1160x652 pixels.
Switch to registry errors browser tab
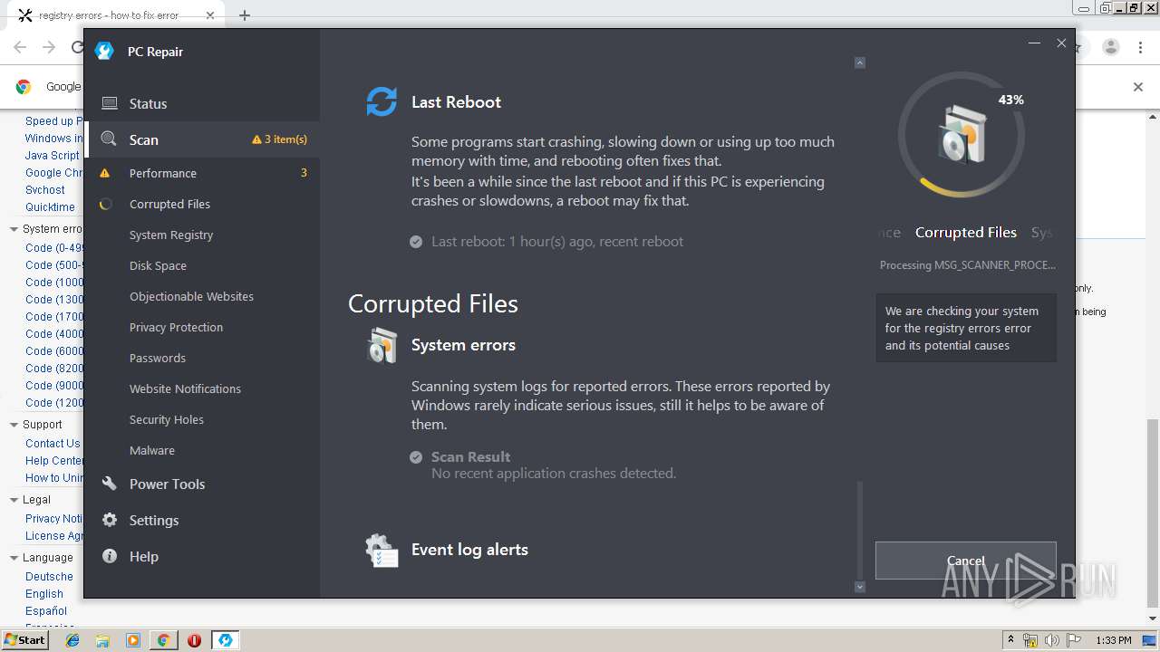[118, 15]
